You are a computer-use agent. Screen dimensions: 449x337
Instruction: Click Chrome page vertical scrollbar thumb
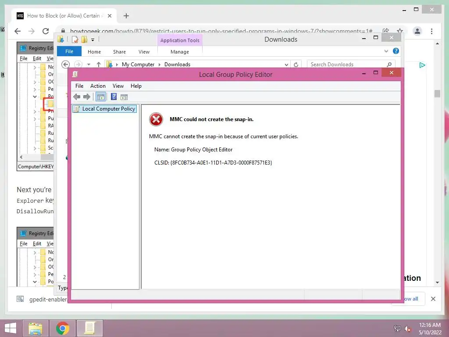click(x=437, y=94)
